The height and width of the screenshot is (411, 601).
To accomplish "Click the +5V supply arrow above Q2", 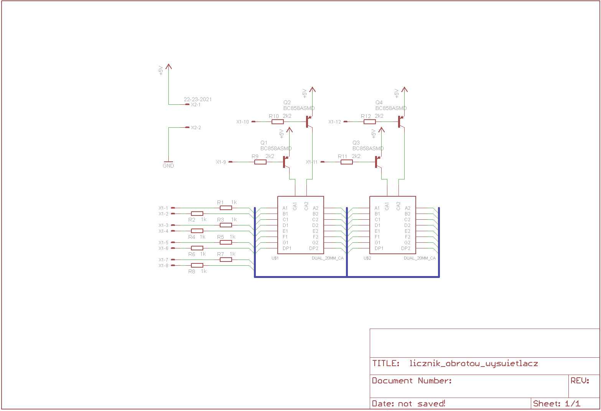I will (312, 90).
